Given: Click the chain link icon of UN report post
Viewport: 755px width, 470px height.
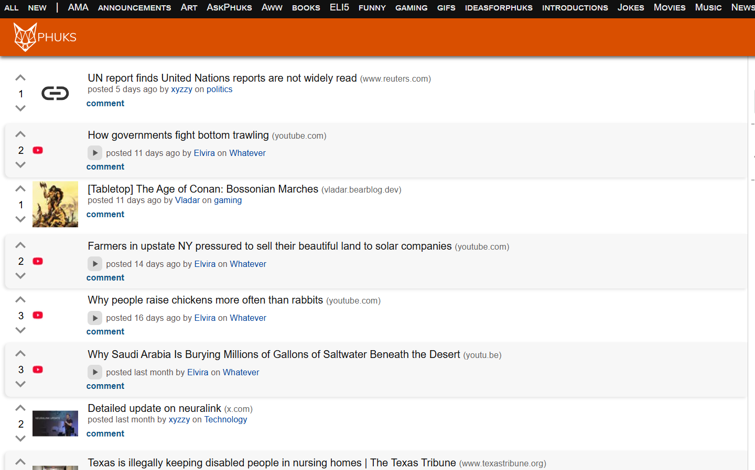Looking at the screenshot, I should (x=55, y=94).
